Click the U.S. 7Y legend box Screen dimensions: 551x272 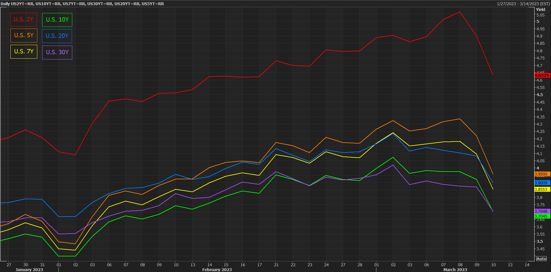click(24, 52)
